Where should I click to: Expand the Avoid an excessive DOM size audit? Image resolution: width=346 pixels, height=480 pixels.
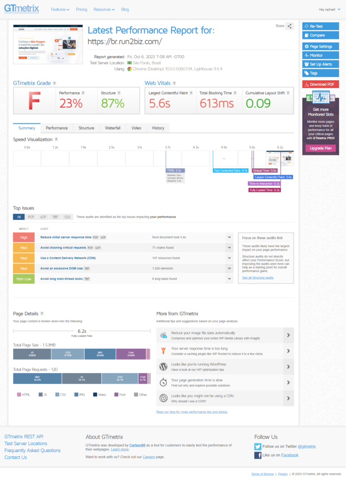pos(229,268)
